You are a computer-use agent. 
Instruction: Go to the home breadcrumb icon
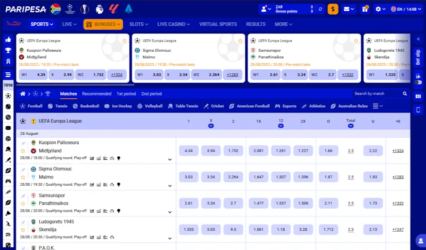[x=23, y=94]
